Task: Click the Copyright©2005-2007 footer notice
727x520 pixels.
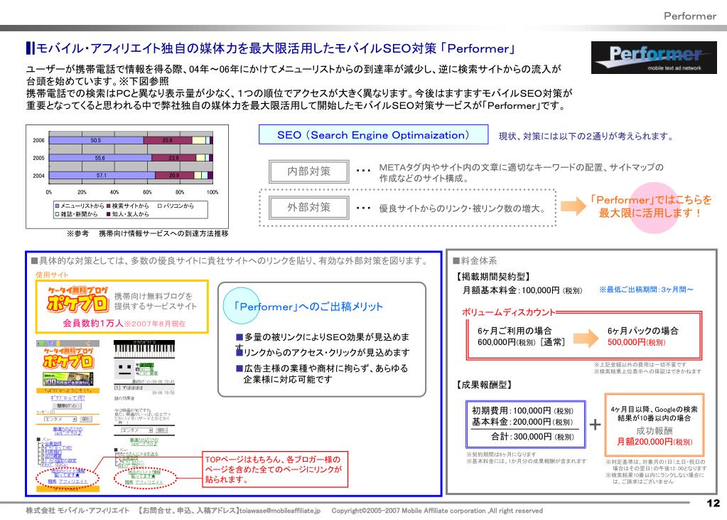Action: click(437, 510)
